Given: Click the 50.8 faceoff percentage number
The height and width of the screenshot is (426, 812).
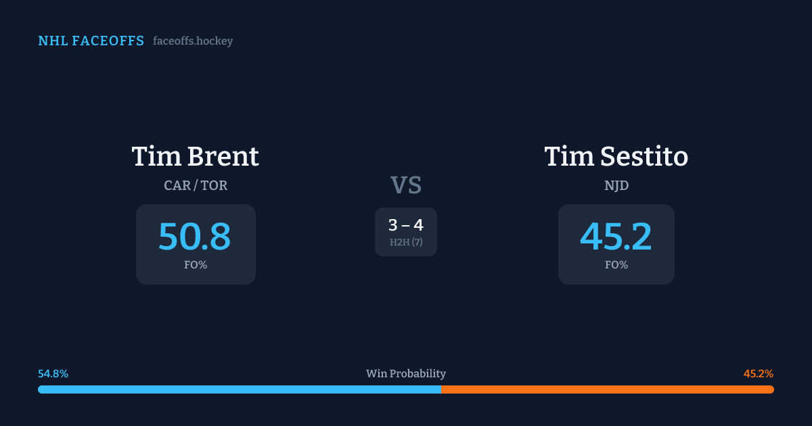Looking at the screenshot, I should pyautogui.click(x=195, y=237).
